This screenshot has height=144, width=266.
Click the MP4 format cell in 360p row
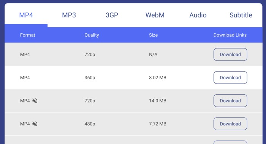tap(25, 78)
